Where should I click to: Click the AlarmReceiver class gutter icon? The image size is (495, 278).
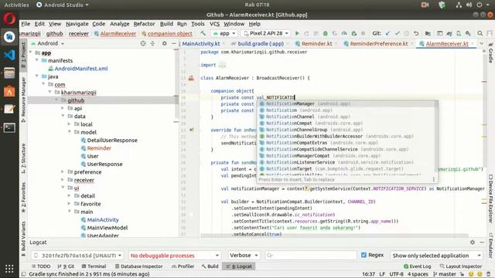(x=191, y=78)
